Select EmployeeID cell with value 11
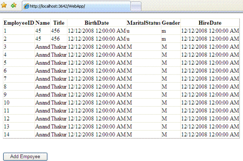This screenshot has height=161, width=243. (x=19, y=111)
